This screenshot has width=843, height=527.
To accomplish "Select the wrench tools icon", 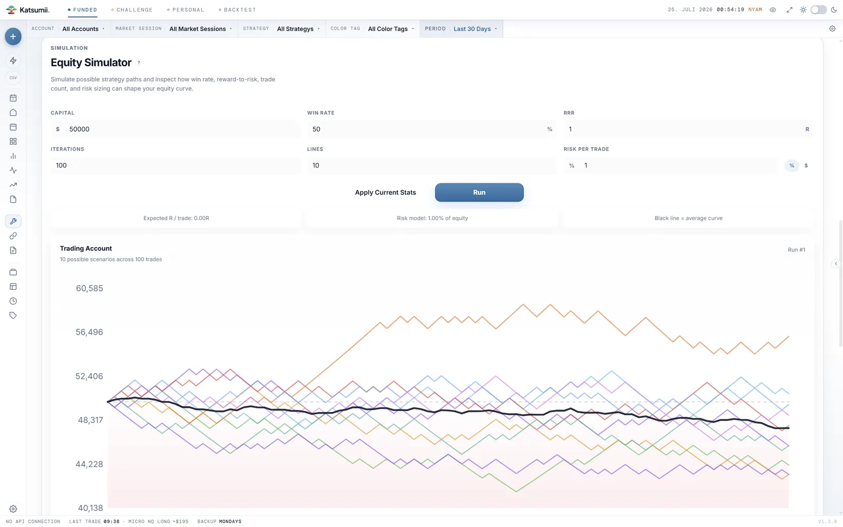I will (x=13, y=221).
